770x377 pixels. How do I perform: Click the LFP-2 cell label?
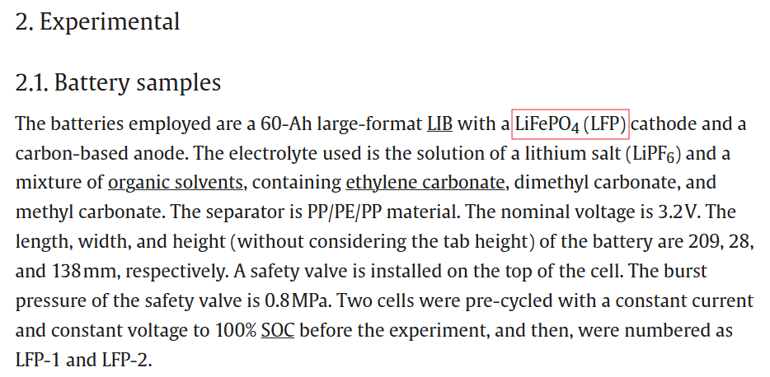(126, 360)
